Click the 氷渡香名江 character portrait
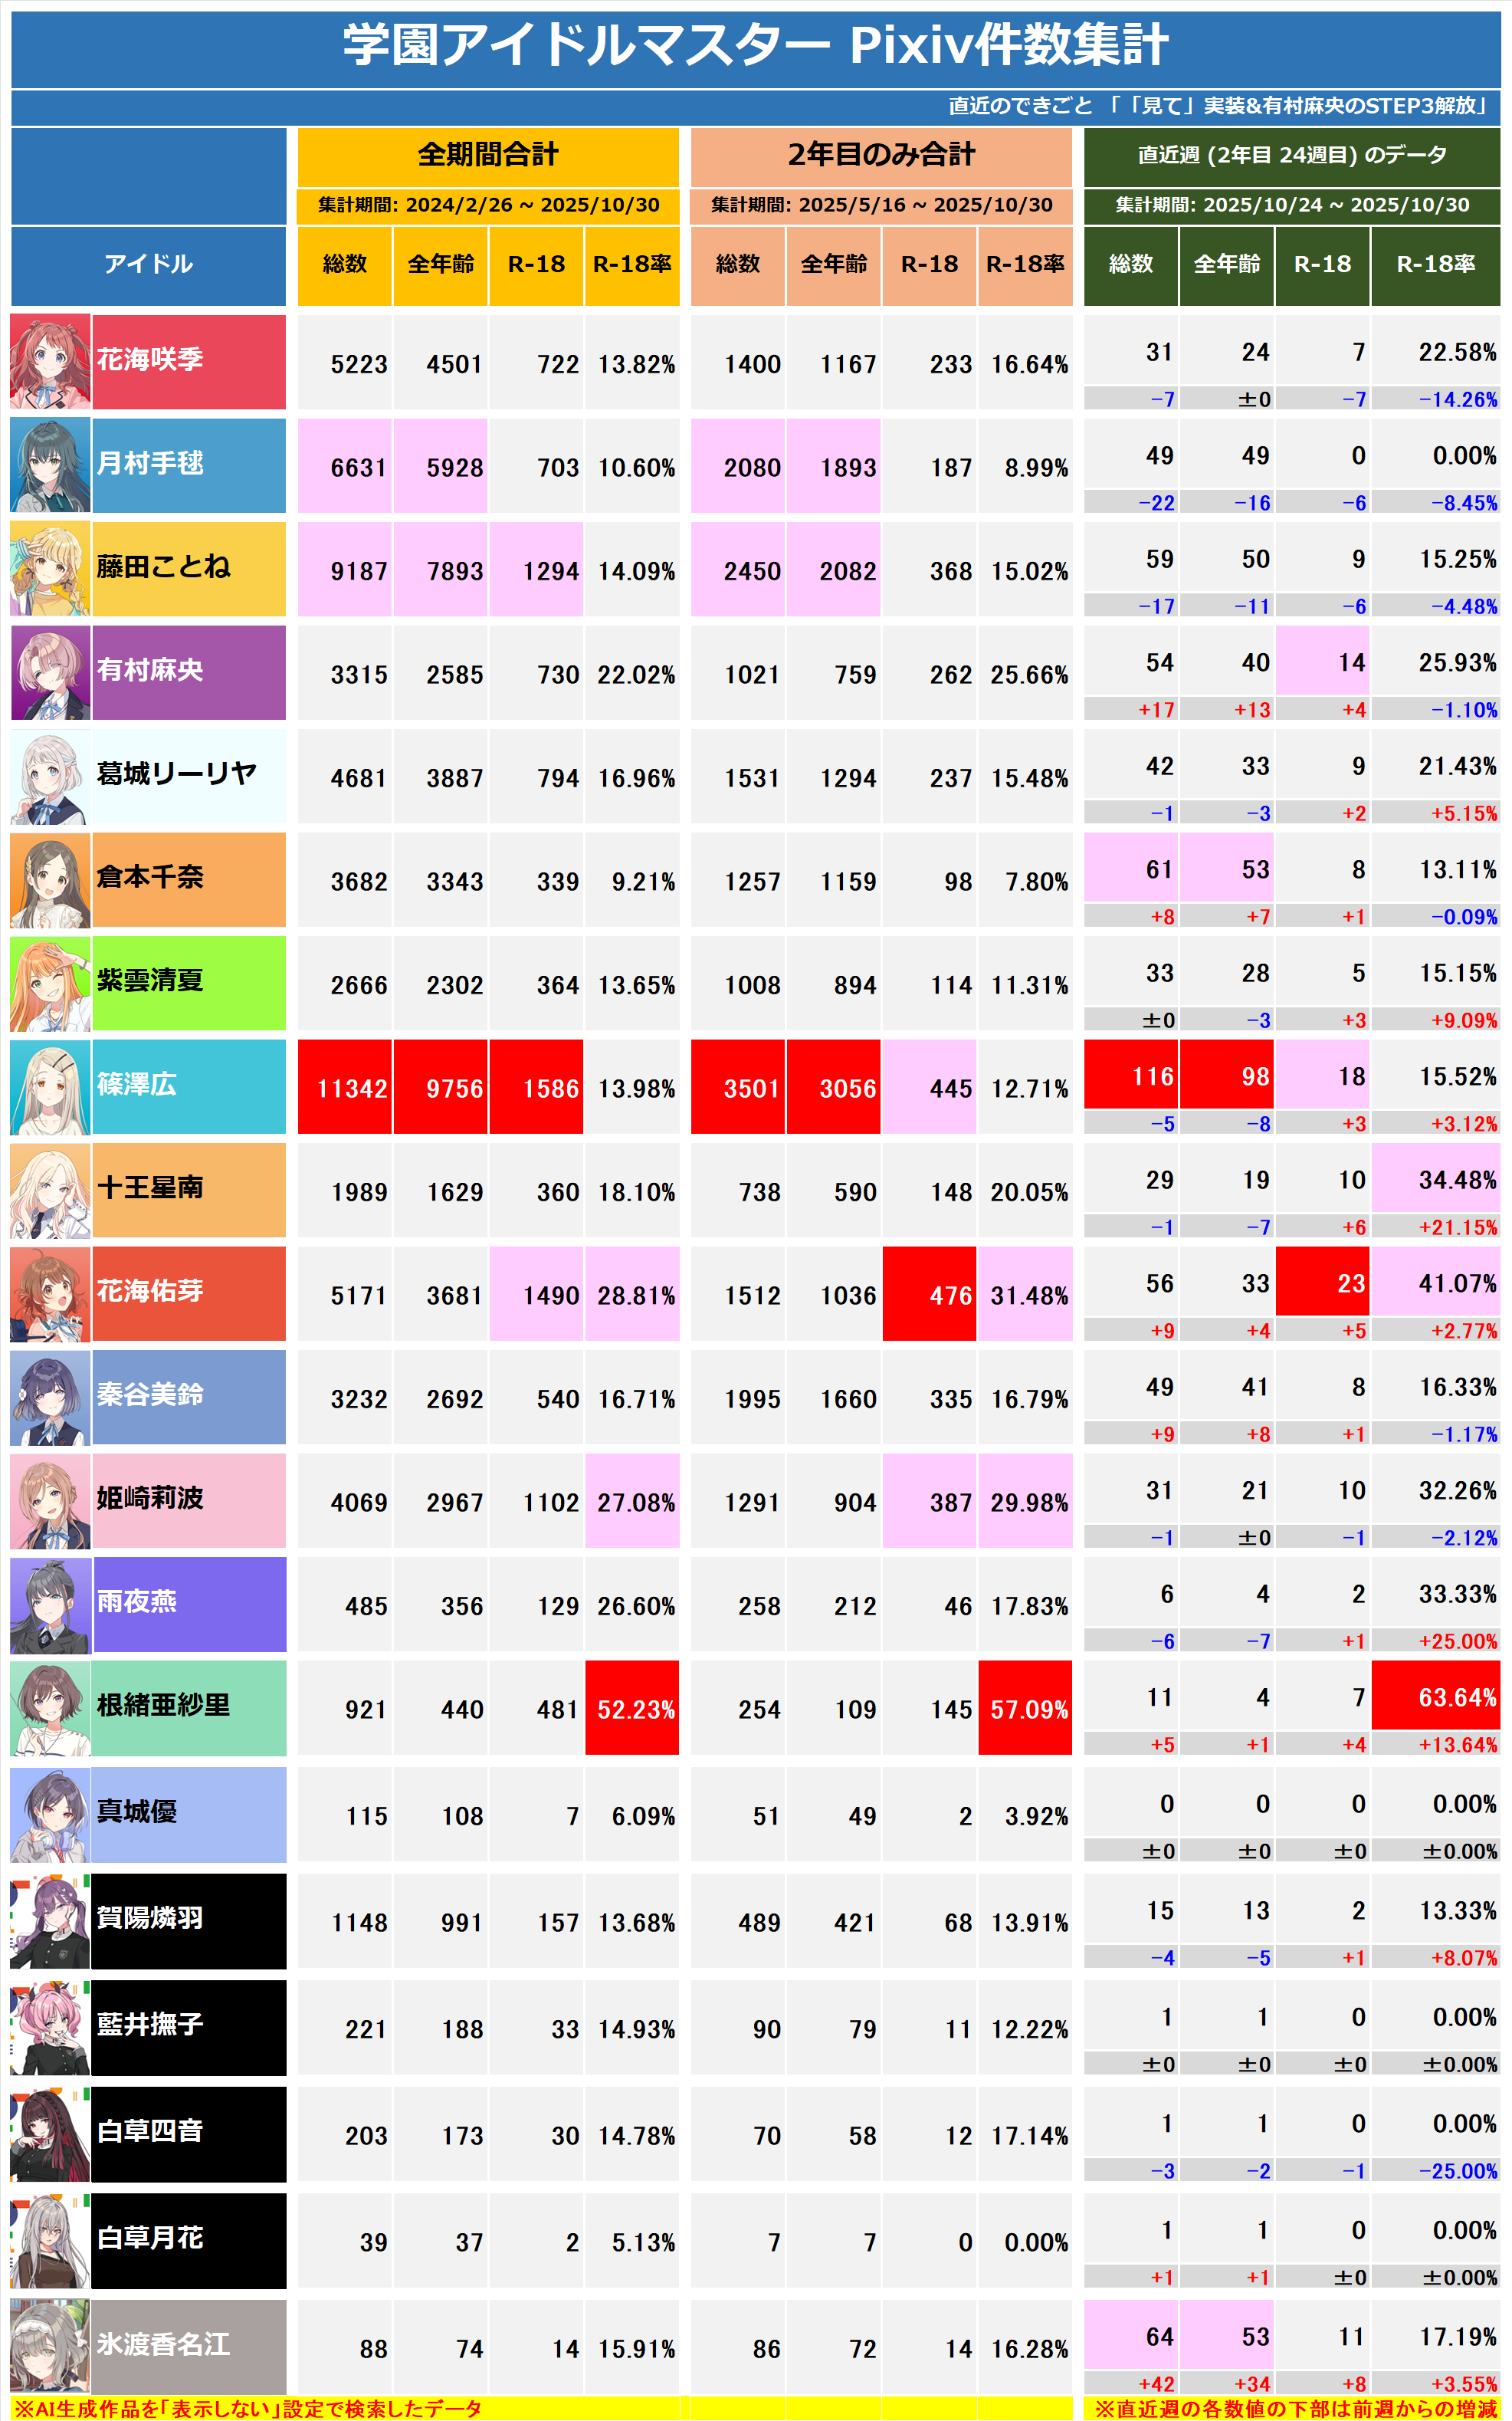 point(50,2346)
